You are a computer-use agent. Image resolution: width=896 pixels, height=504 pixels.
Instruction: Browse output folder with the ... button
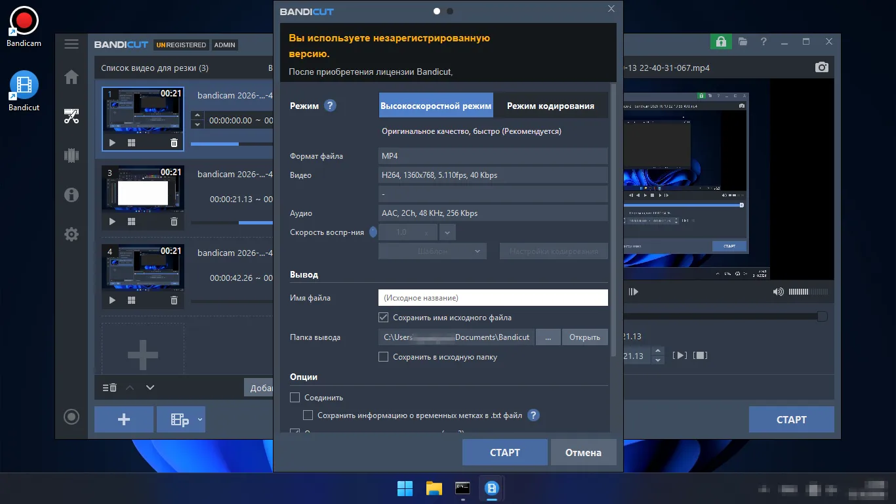tap(548, 337)
